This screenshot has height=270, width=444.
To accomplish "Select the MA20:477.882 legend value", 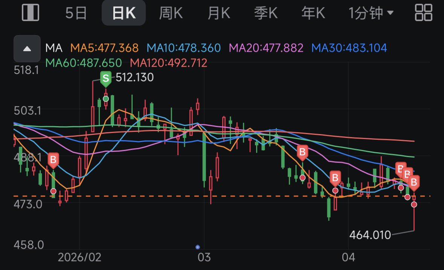I will click(x=266, y=48).
